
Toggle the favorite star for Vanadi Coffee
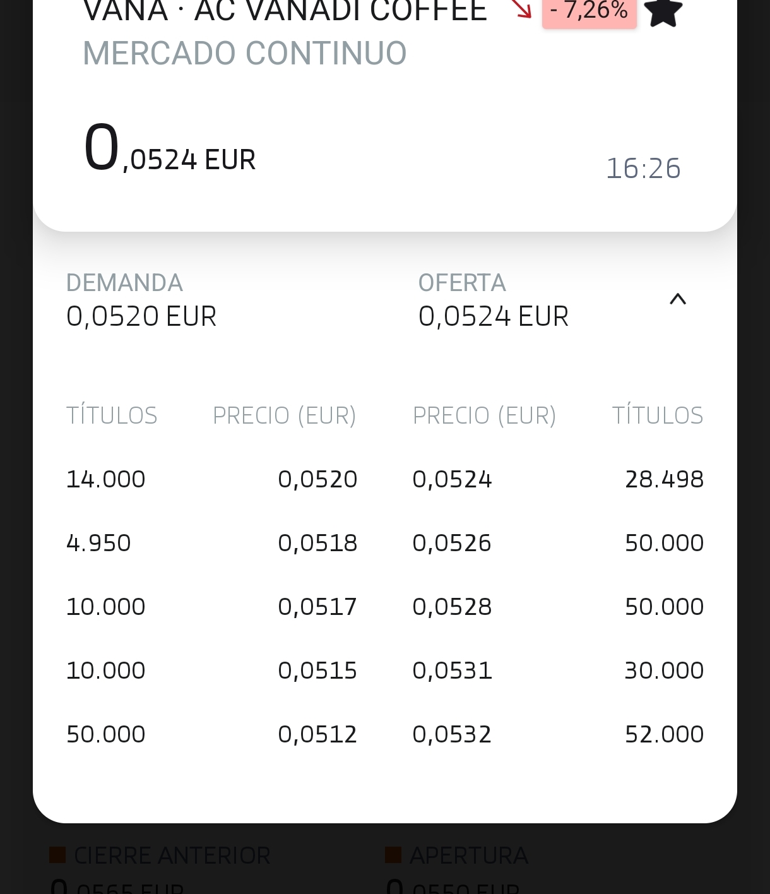[x=664, y=13]
